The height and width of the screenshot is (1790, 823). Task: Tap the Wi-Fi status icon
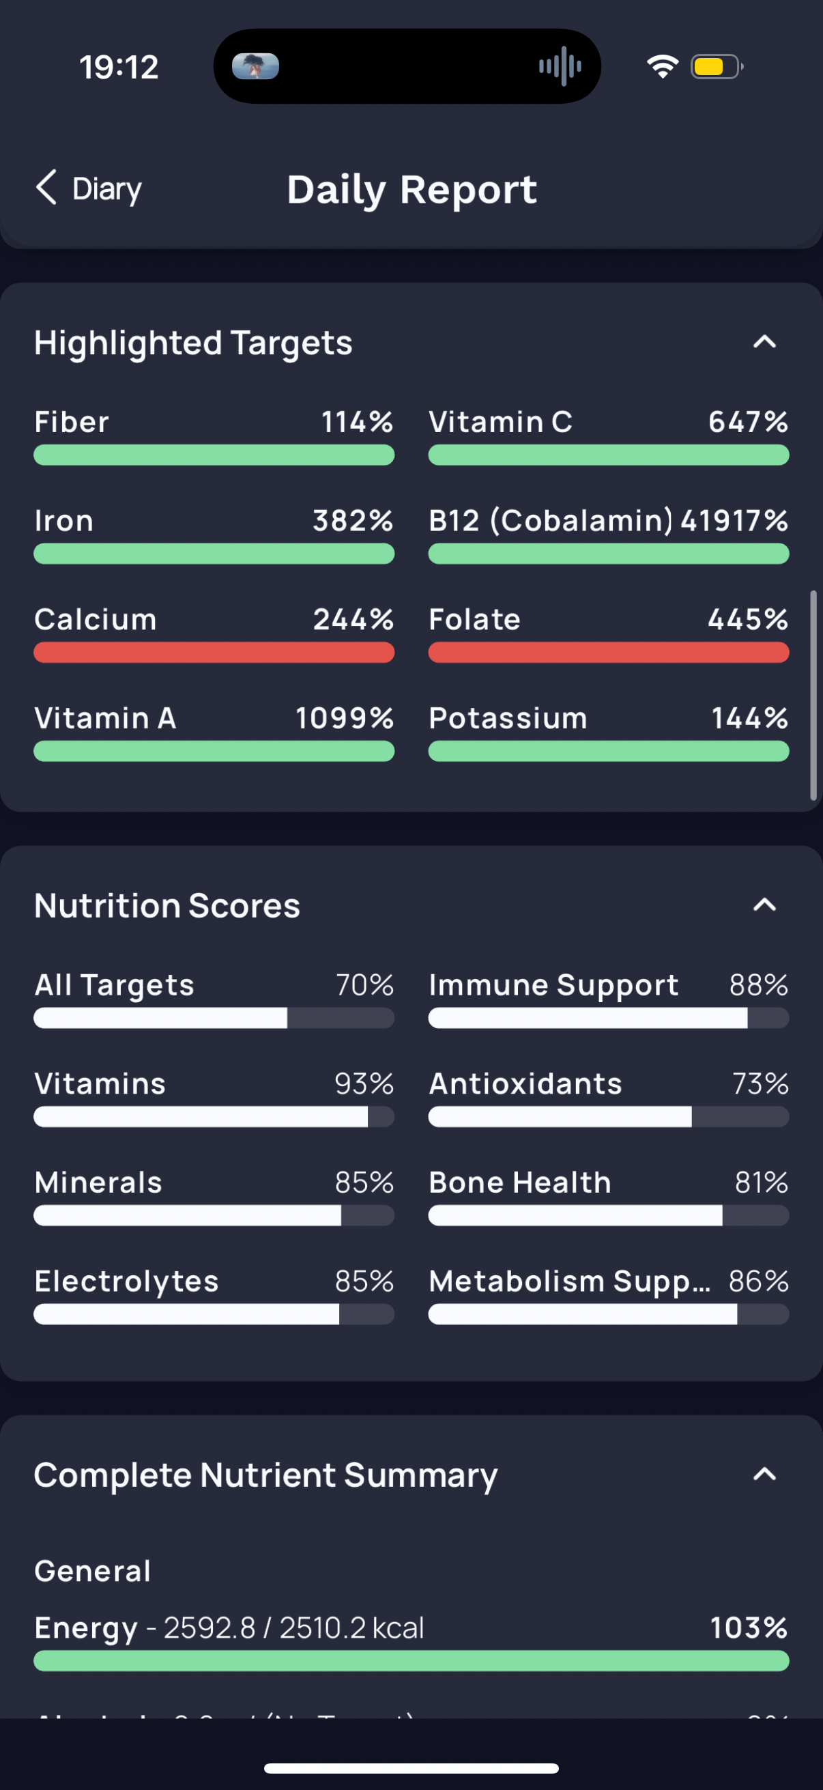[x=662, y=67]
